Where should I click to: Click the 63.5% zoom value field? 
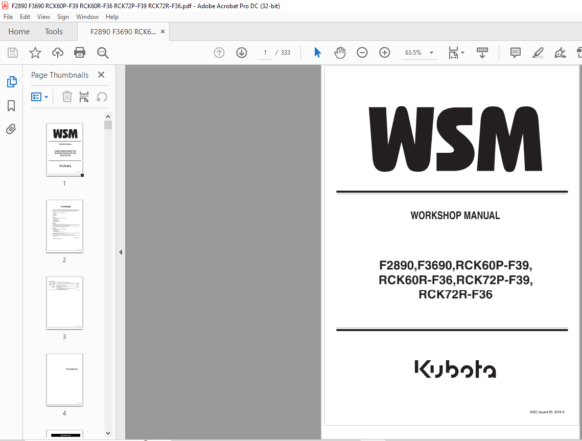(x=413, y=53)
